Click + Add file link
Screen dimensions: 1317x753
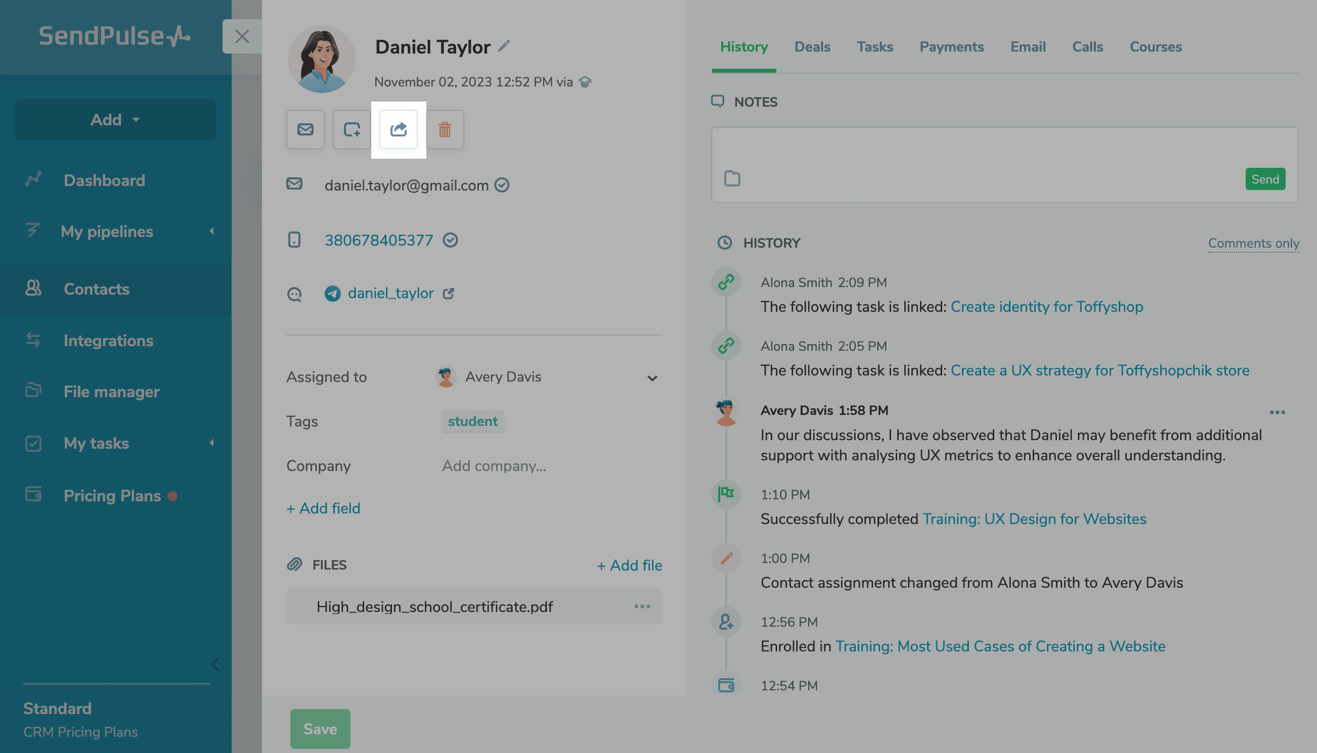click(629, 566)
